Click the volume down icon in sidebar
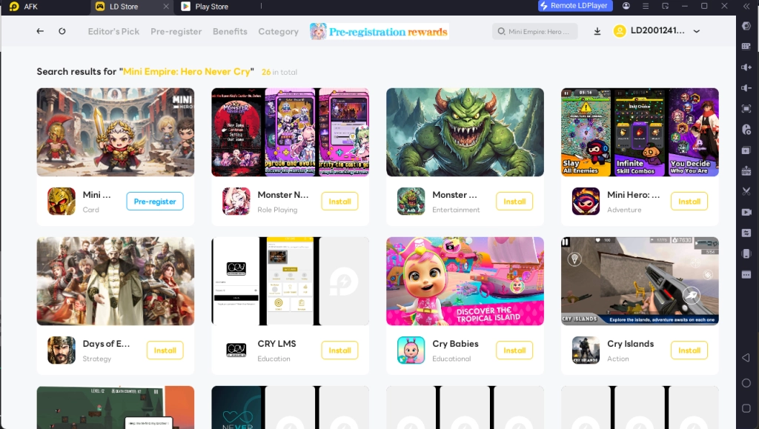Image resolution: width=759 pixels, height=429 pixels. 746,87
